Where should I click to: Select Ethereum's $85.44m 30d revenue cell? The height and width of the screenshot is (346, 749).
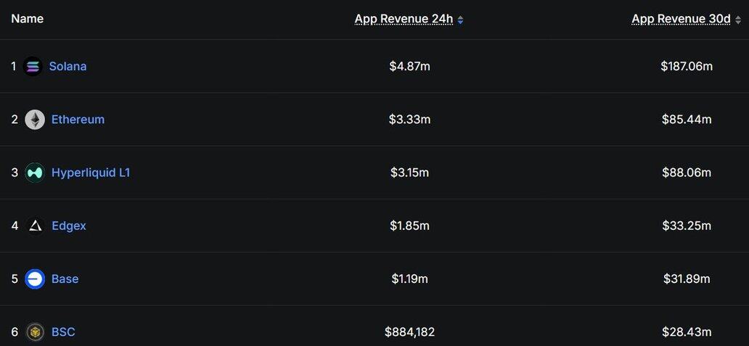coord(687,119)
